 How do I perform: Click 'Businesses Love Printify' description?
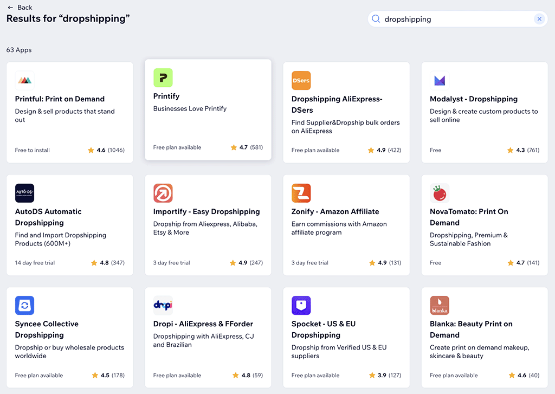click(190, 109)
